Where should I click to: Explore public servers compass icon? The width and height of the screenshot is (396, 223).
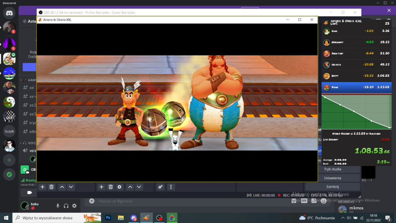pos(9,175)
